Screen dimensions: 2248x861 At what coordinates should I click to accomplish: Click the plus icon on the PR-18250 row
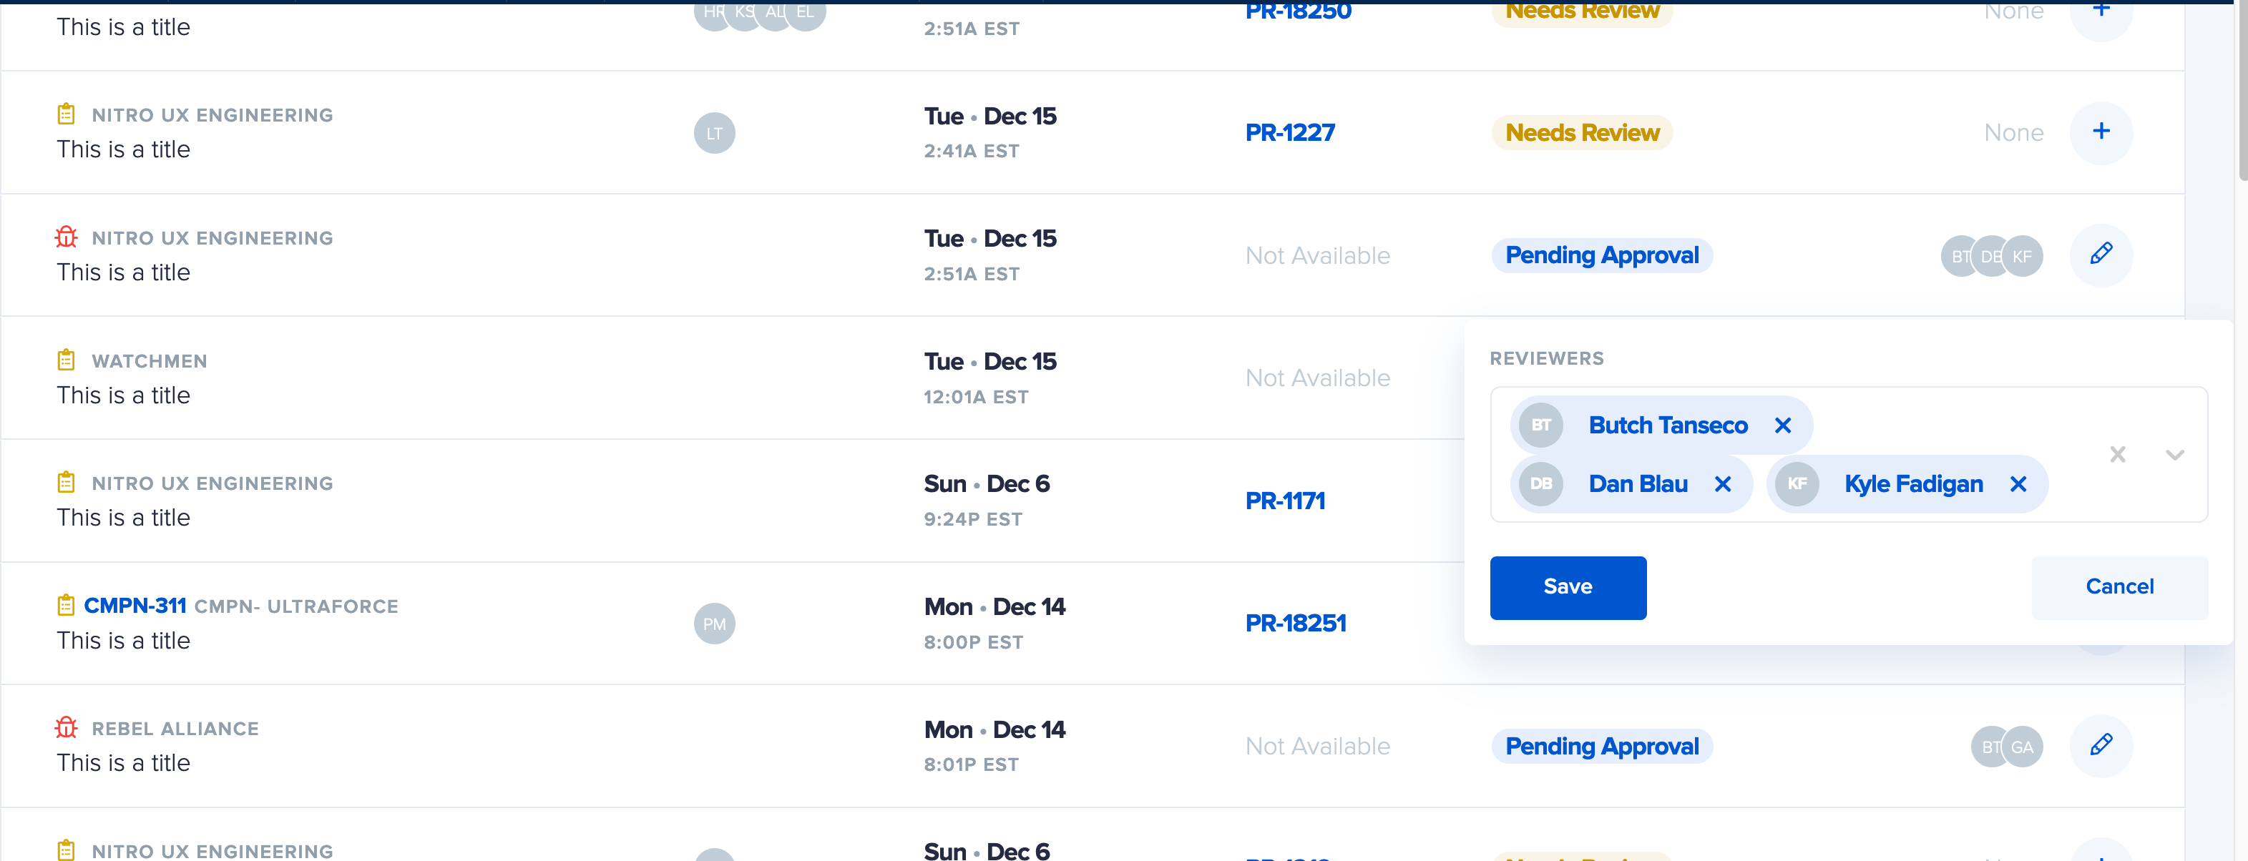(x=2101, y=11)
